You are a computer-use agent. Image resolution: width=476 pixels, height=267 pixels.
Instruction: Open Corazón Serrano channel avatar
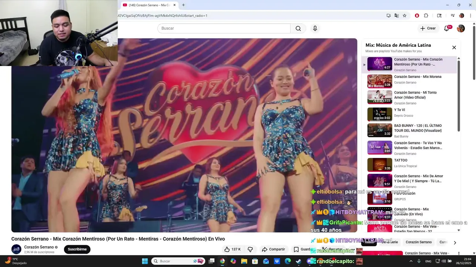click(x=16, y=249)
